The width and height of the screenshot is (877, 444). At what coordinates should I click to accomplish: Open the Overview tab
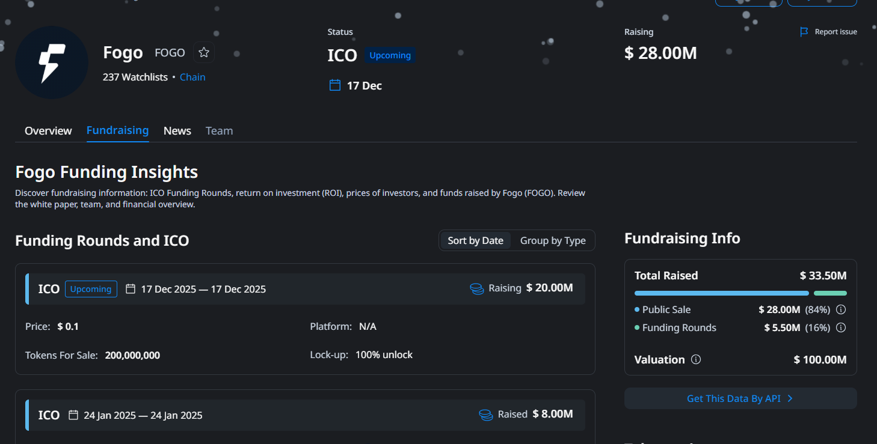coord(48,131)
